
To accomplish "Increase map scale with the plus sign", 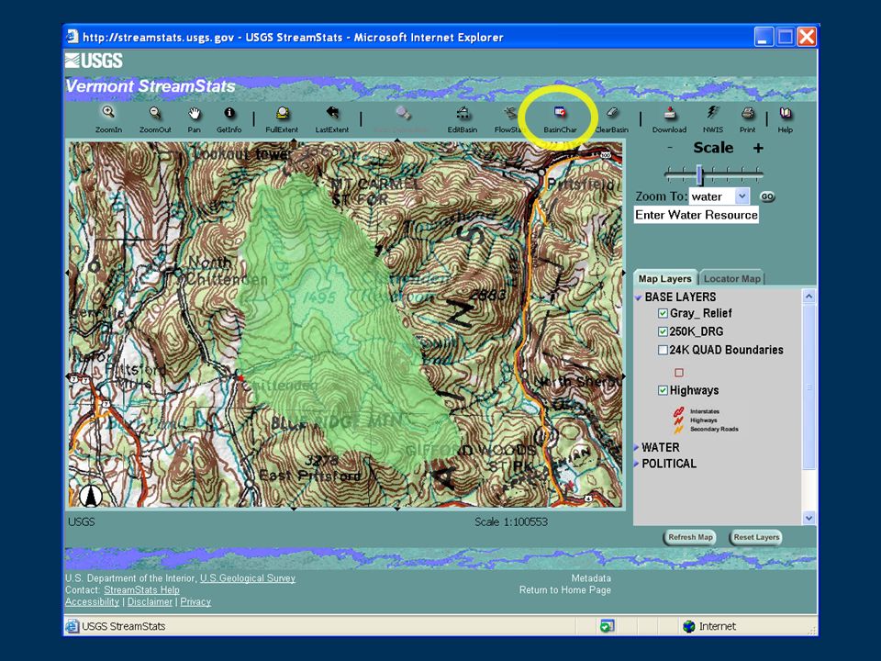I will 759,148.
